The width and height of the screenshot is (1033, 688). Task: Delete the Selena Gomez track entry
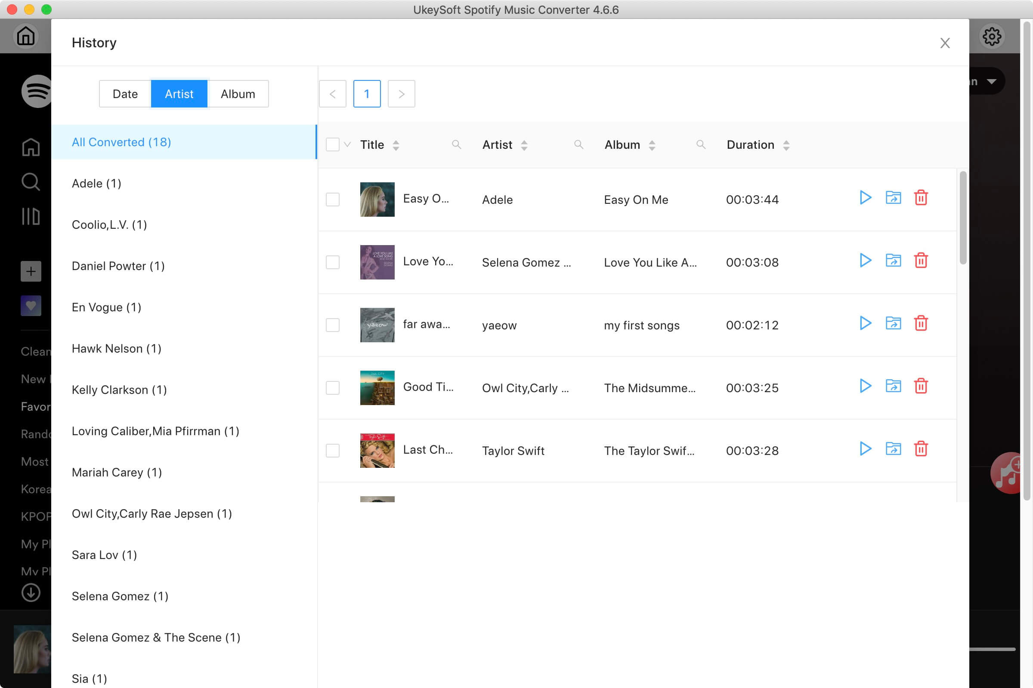(x=921, y=261)
